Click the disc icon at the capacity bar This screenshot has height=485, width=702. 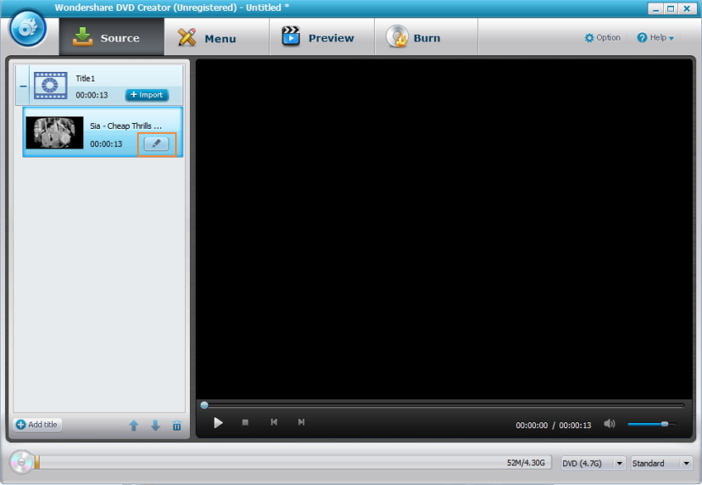coord(21,462)
